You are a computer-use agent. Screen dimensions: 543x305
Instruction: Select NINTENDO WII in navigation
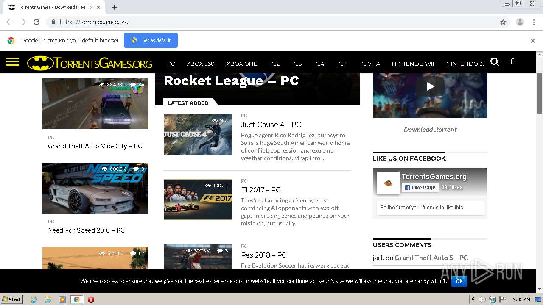pyautogui.click(x=413, y=64)
